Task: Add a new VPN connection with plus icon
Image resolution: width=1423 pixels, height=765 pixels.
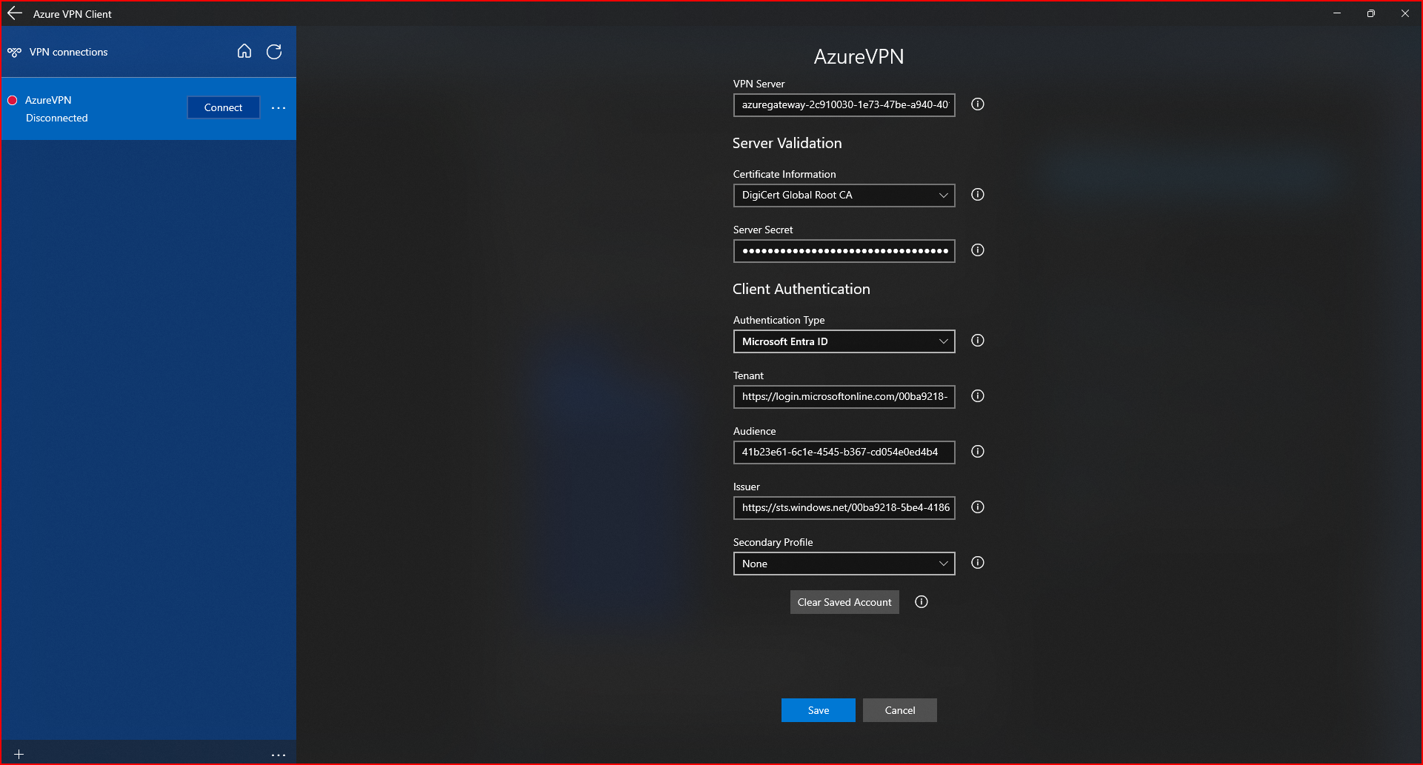Action: (x=19, y=754)
